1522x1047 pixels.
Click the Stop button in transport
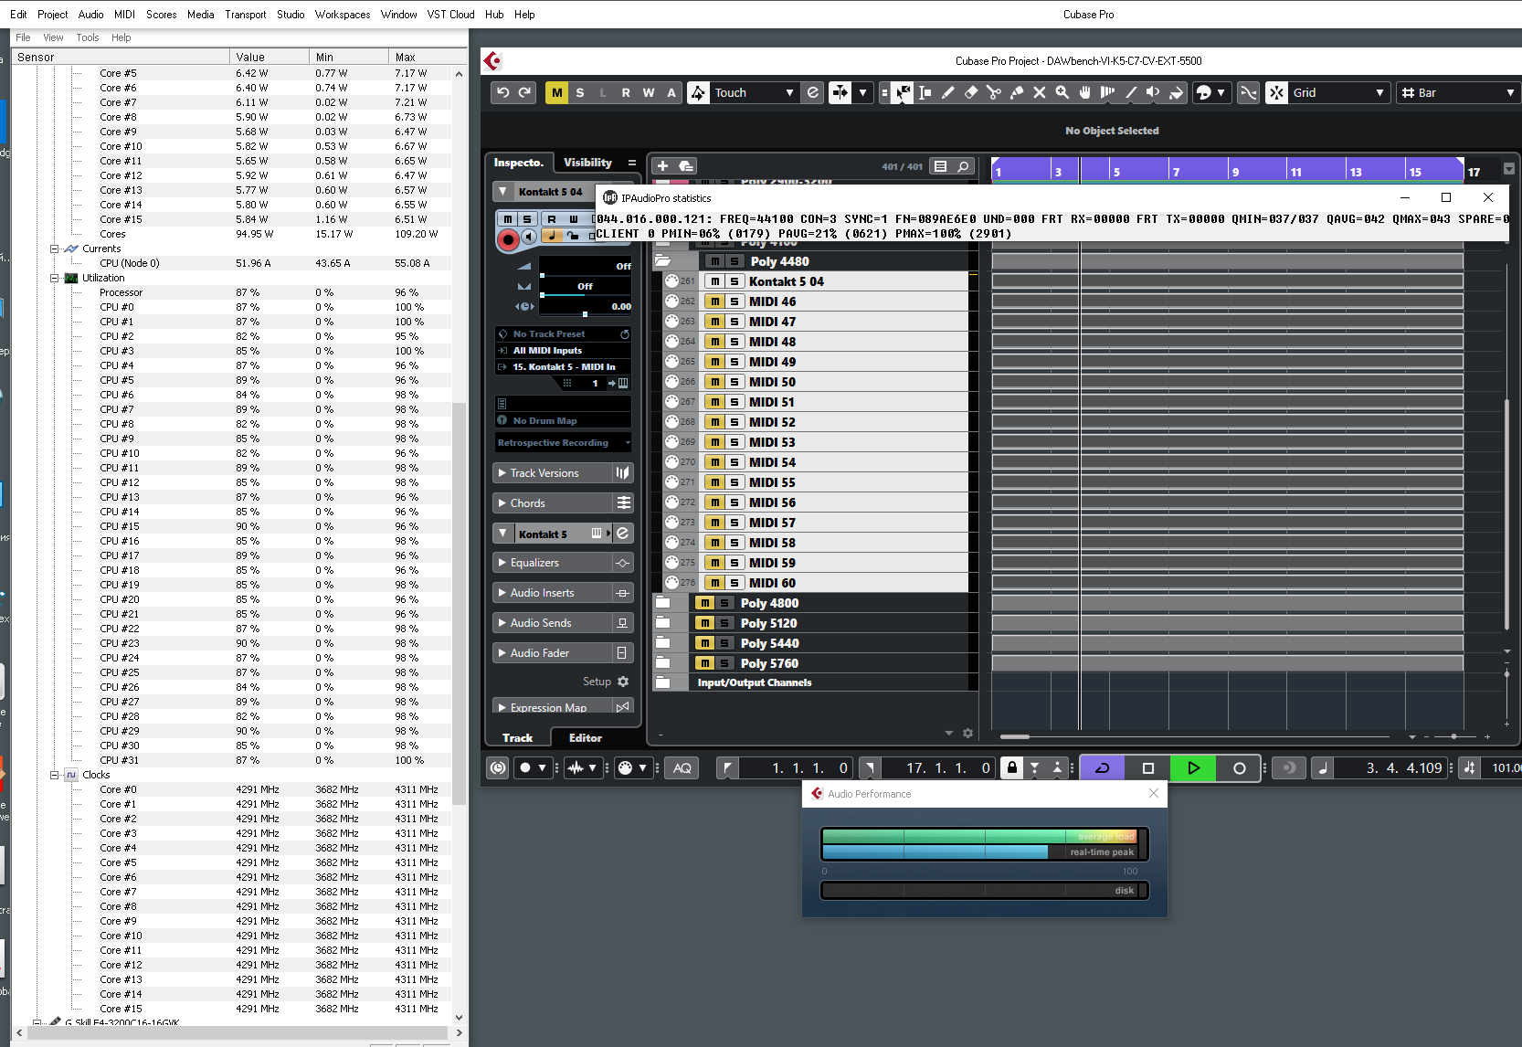pyautogui.click(x=1148, y=768)
